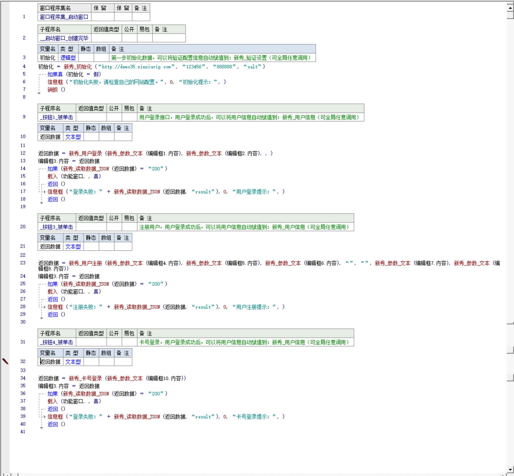
Task: Click the vertical scrollbar down arrow
Action: point(510,469)
